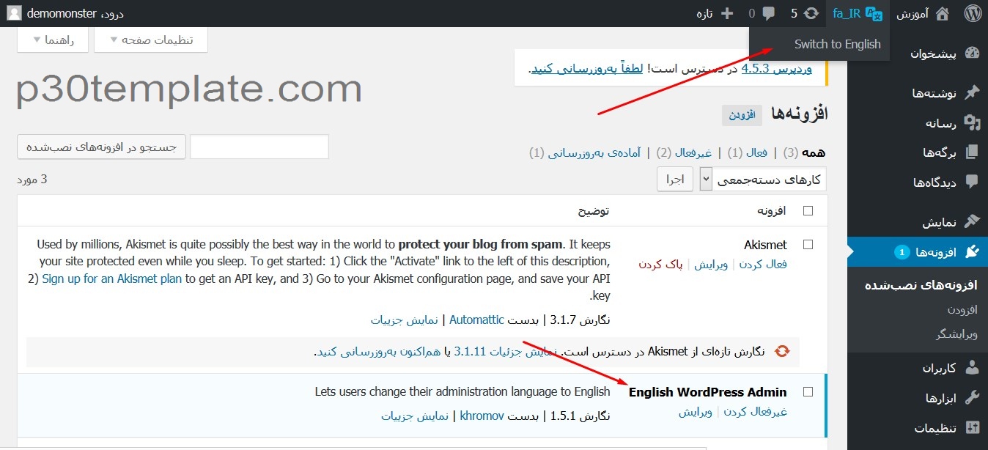Click the افزونه column header

coord(771,211)
